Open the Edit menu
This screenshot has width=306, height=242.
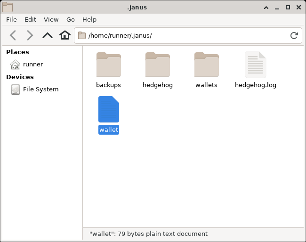30,19
